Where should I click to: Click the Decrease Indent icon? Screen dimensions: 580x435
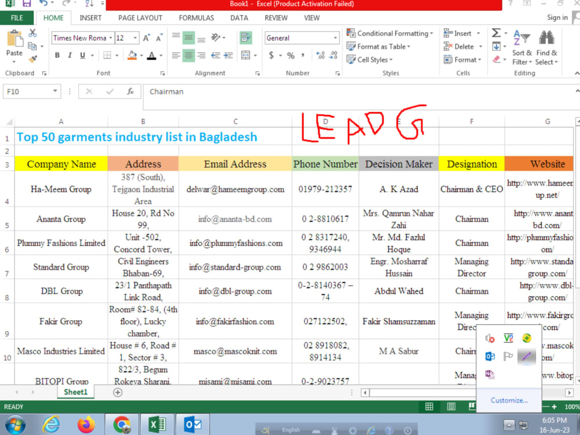point(216,55)
